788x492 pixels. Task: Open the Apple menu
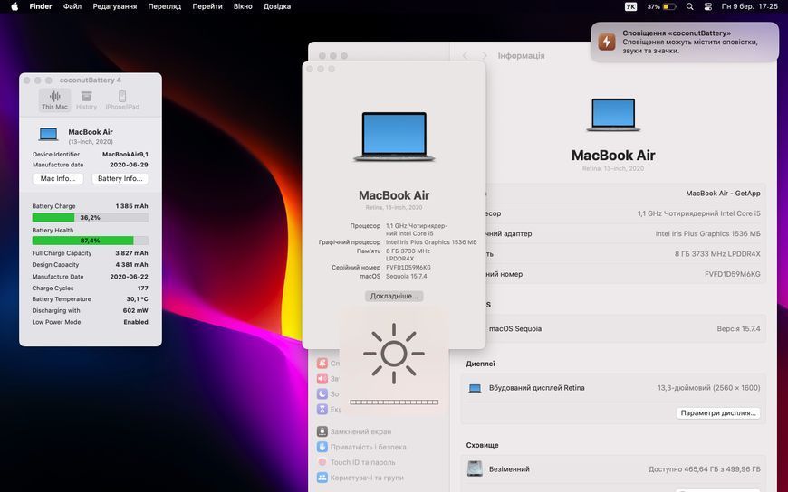coord(14,6)
